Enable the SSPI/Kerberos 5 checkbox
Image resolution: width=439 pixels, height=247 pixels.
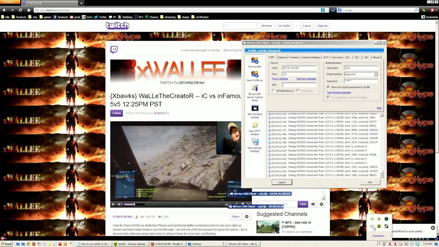273,91
